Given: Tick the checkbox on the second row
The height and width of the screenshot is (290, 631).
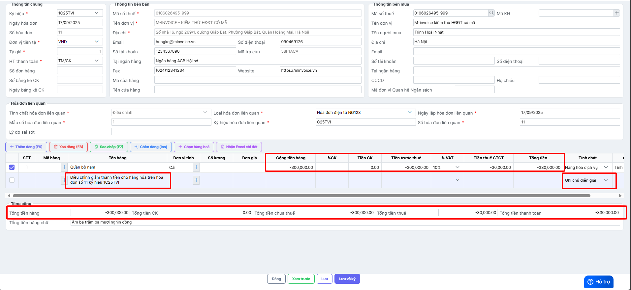Looking at the screenshot, I should click(x=12, y=180).
